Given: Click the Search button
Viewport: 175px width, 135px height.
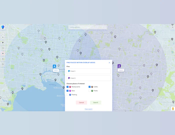Looking at the screenshot, I should pos(96,102).
